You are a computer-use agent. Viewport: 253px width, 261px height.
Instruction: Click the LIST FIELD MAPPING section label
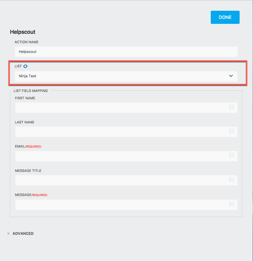coord(31,91)
